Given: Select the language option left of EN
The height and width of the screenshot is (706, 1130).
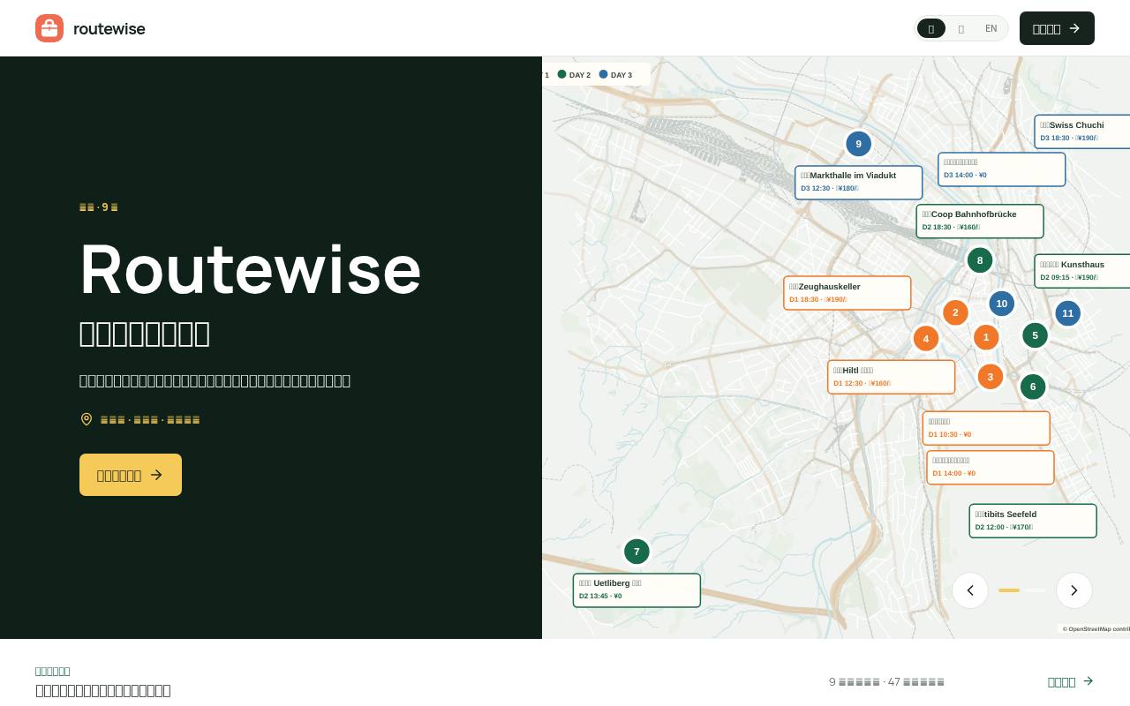Looking at the screenshot, I should [961, 28].
